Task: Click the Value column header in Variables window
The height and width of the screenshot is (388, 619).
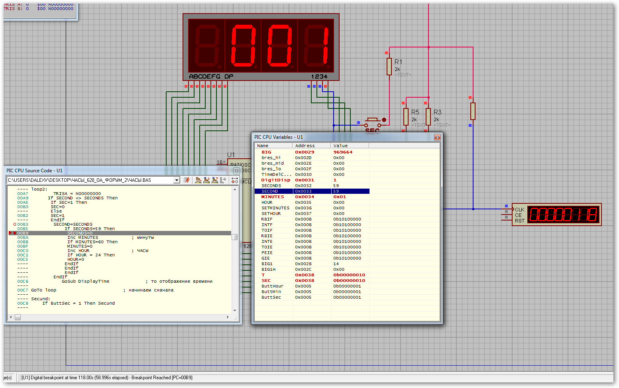Action: pyautogui.click(x=350, y=146)
